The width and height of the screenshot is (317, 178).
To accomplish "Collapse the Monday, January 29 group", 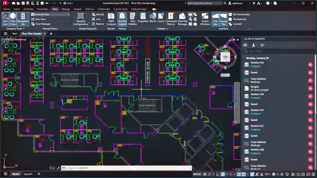I will point(244,58).
